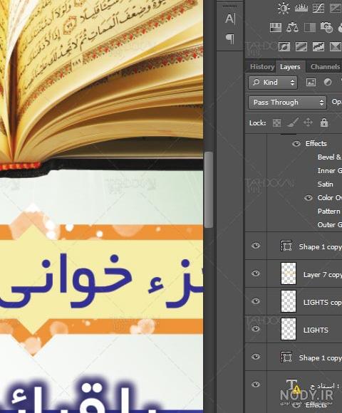Add a Posterize adjustment
Viewport: 342px width, 413px height.
301,47
